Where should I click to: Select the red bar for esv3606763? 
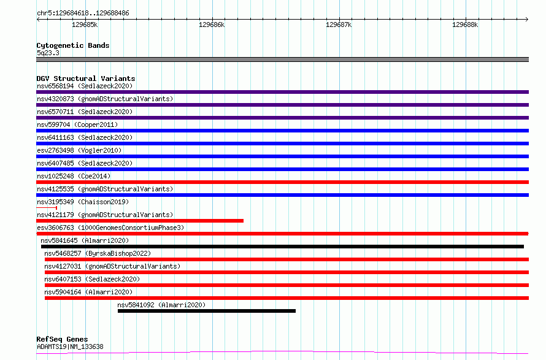click(282, 234)
